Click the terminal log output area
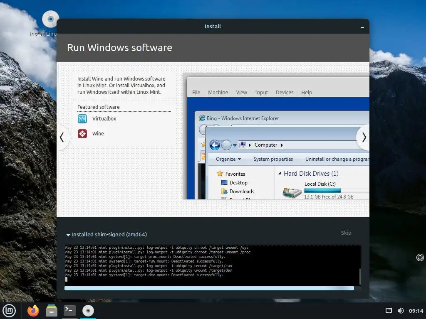Viewport: 426px width, 319px height. coord(212,265)
